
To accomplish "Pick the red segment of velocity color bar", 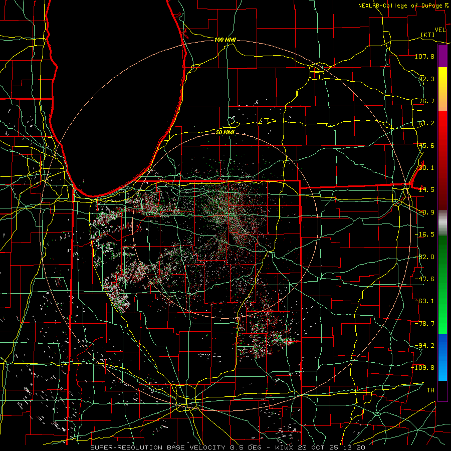I will click(x=442, y=160).
